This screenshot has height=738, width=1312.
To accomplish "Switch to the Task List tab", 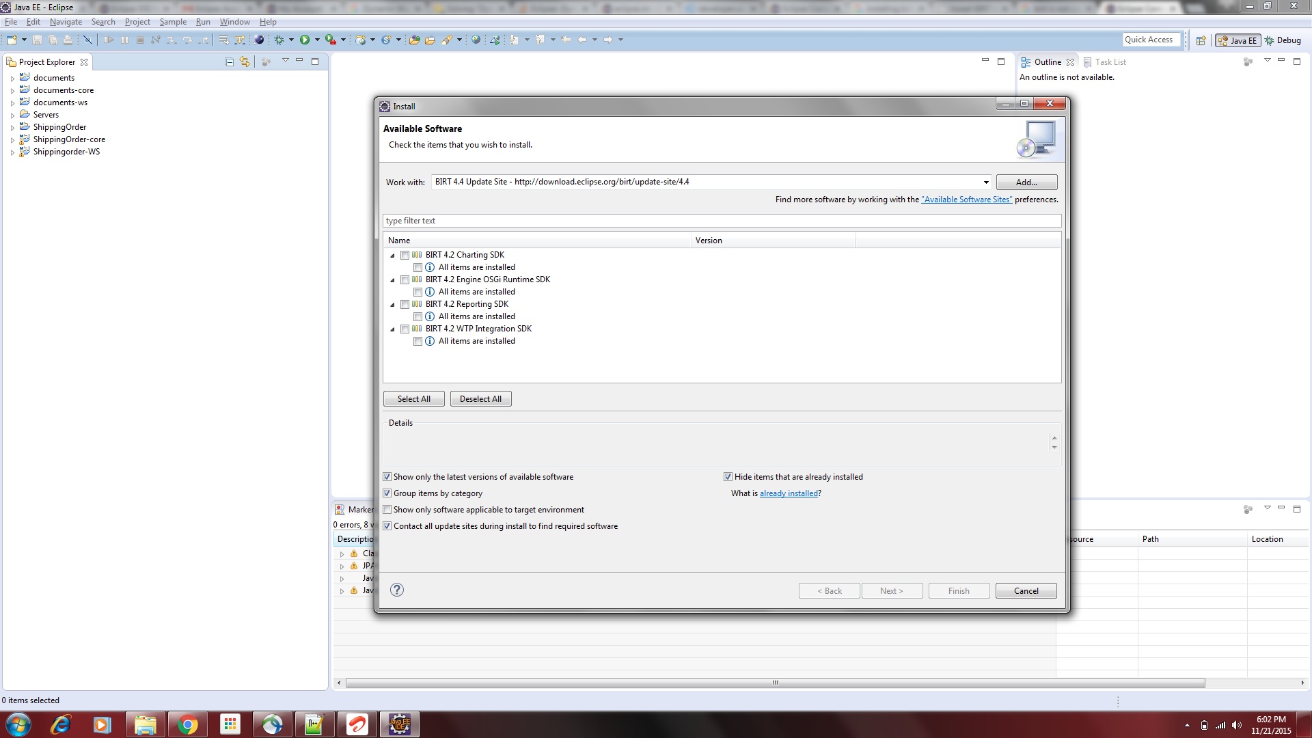I will 1105,61.
